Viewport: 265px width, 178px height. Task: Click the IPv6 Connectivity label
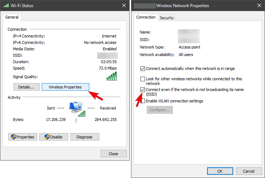[29, 42]
